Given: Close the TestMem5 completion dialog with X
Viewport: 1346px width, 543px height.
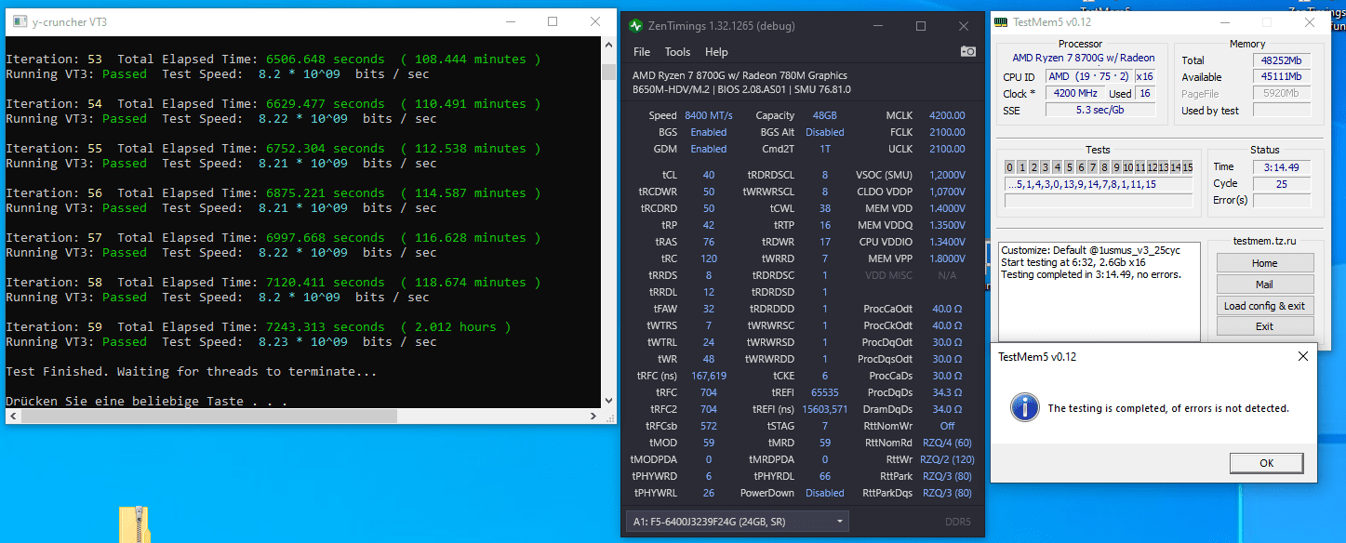Looking at the screenshot, I should [x=1302, y=356].
